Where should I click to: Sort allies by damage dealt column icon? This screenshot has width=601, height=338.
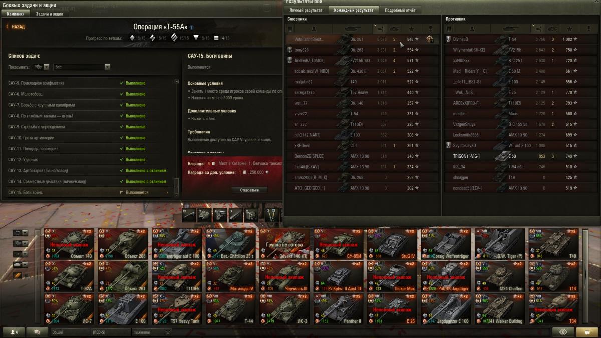pos(380,28)
